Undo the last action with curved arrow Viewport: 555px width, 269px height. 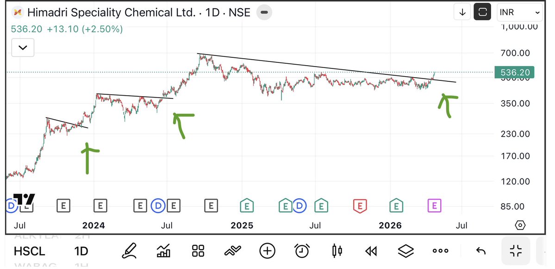pos(480,251)
